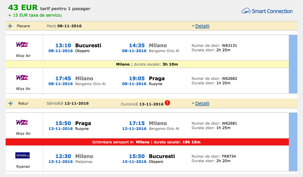Click the blue scrollbar beside the return flights
303x177 pixels.
click(x=293, y=140)
